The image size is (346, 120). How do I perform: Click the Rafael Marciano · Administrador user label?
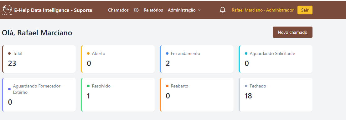coord(263,10)
